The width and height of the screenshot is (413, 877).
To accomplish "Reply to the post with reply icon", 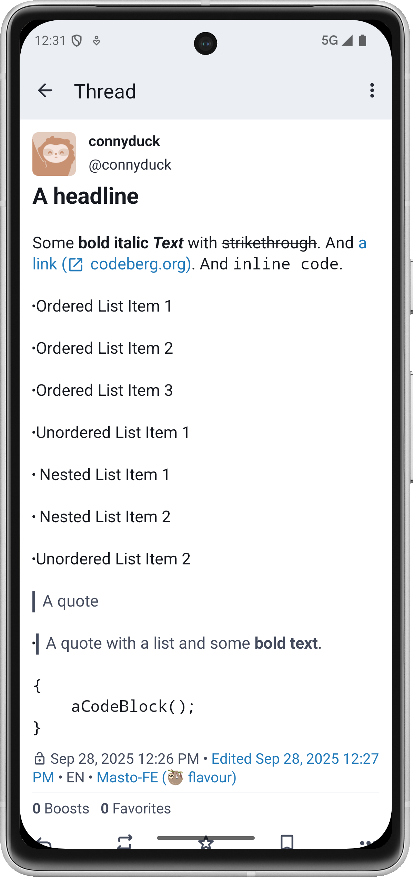I will 44,841.
